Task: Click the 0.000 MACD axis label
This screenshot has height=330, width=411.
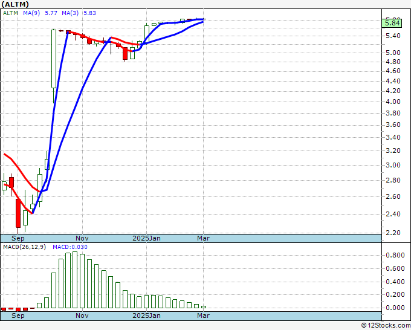Action: click(395, 308)
